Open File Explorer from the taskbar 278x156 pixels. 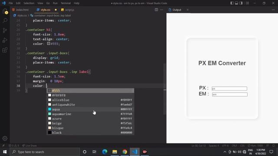[115, 152]
